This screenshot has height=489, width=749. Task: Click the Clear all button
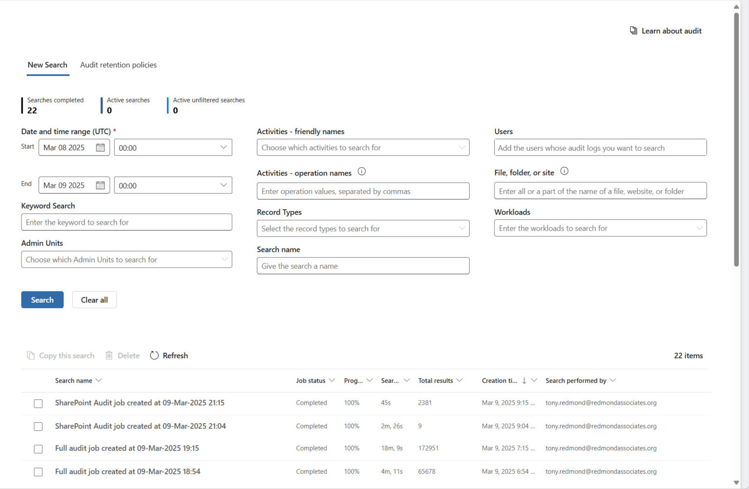pos(94,299)
